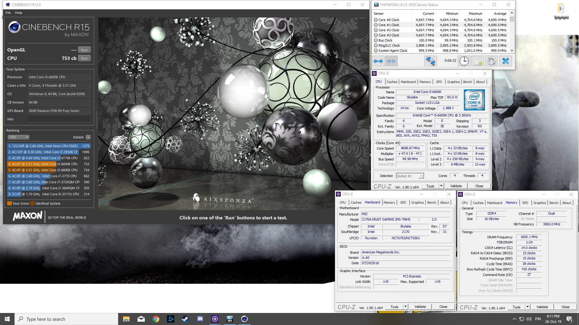
Task: Click Validate in Memory CPU-Z window
Action: (x=542, y=307)
